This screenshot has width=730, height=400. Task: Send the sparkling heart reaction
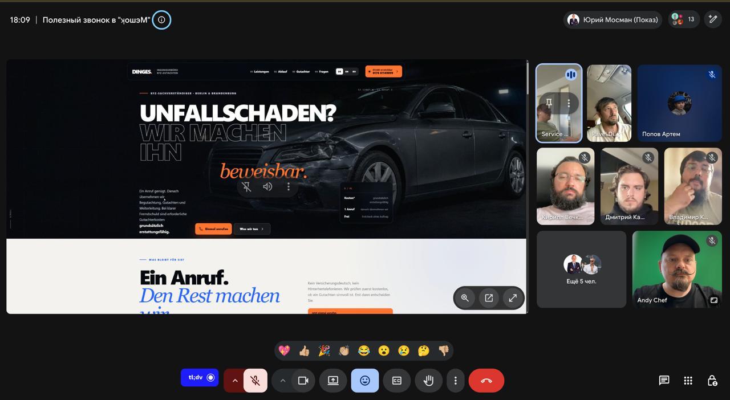[284, 350]
